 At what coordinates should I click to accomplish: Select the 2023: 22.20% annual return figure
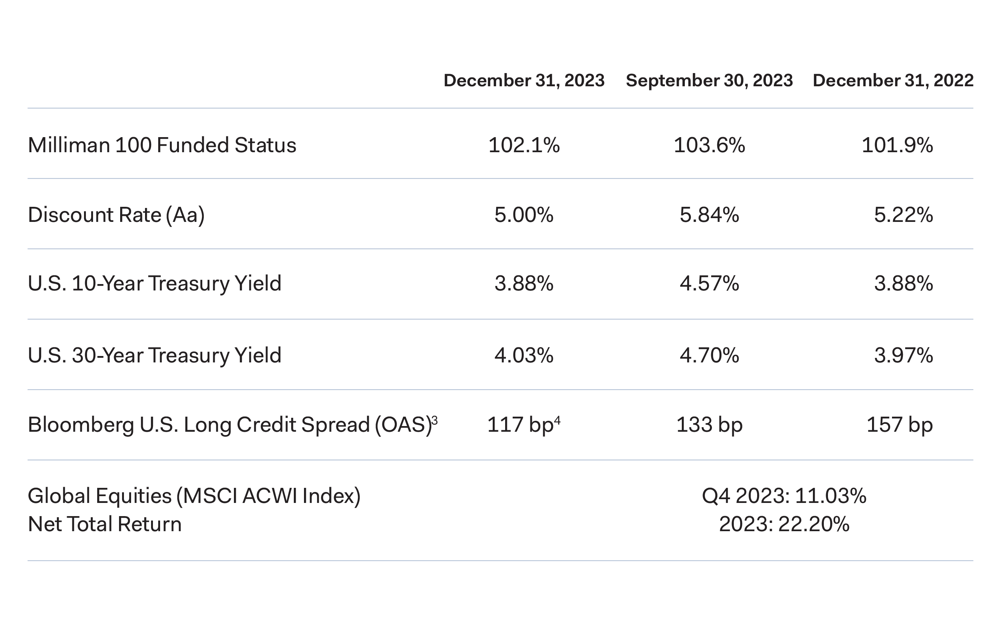point(784,524)
